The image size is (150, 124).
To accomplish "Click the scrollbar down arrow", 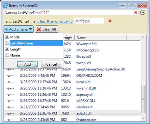I will tap(143, 118).
